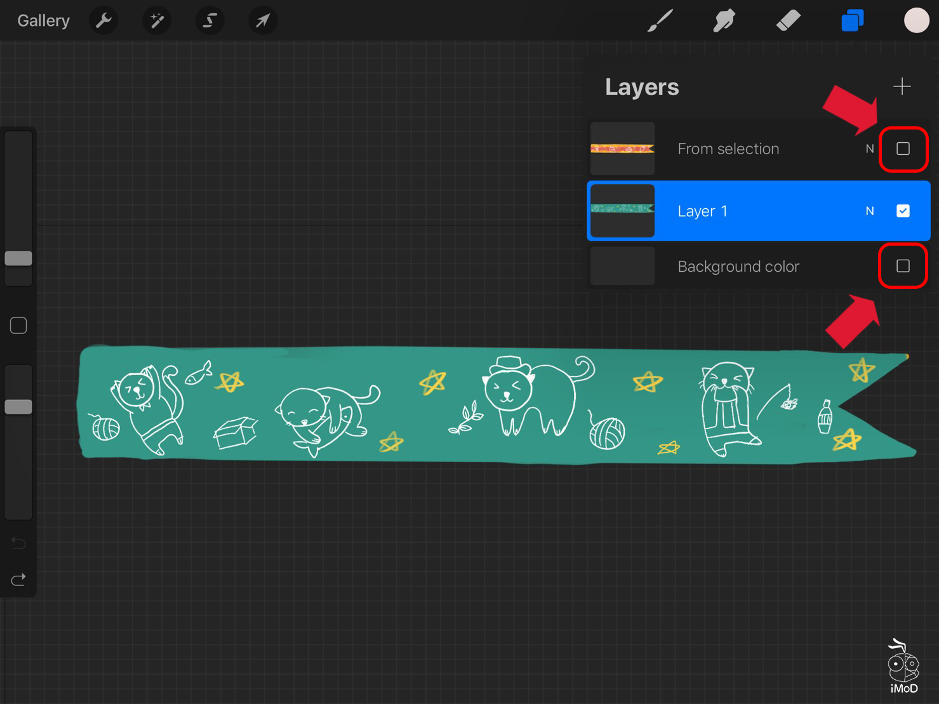
Task: Select the 'From selection' layer thumbnail
Action: pos(622,149)
